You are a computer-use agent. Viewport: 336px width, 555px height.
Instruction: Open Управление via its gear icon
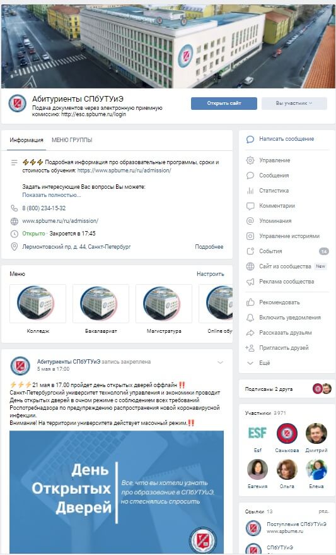coord(250,160)
